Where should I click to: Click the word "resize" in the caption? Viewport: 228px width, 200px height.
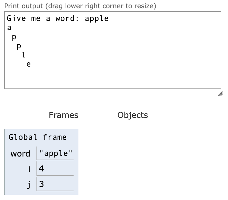[x=144, y=6]
